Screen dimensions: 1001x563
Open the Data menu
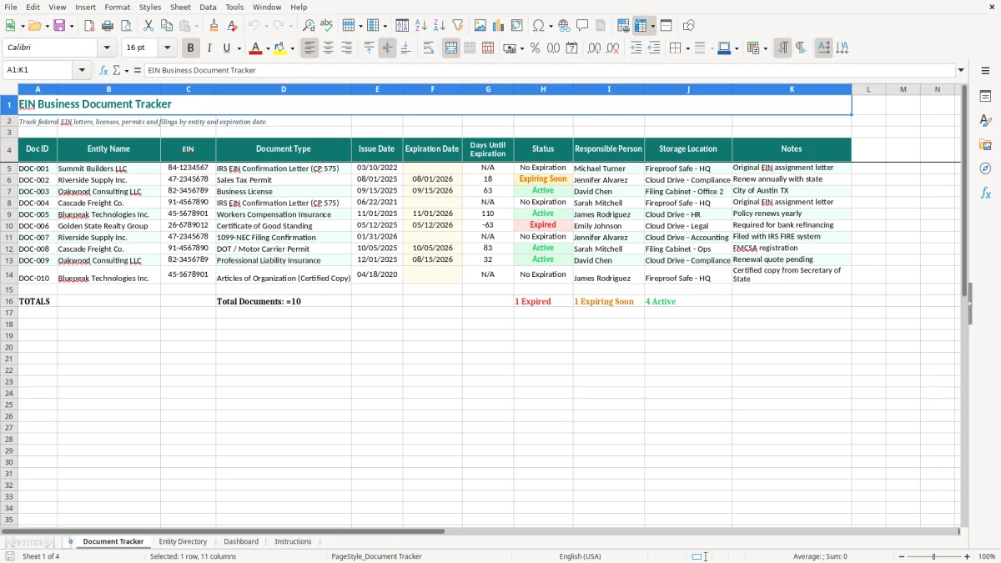(x=208, y=7)
